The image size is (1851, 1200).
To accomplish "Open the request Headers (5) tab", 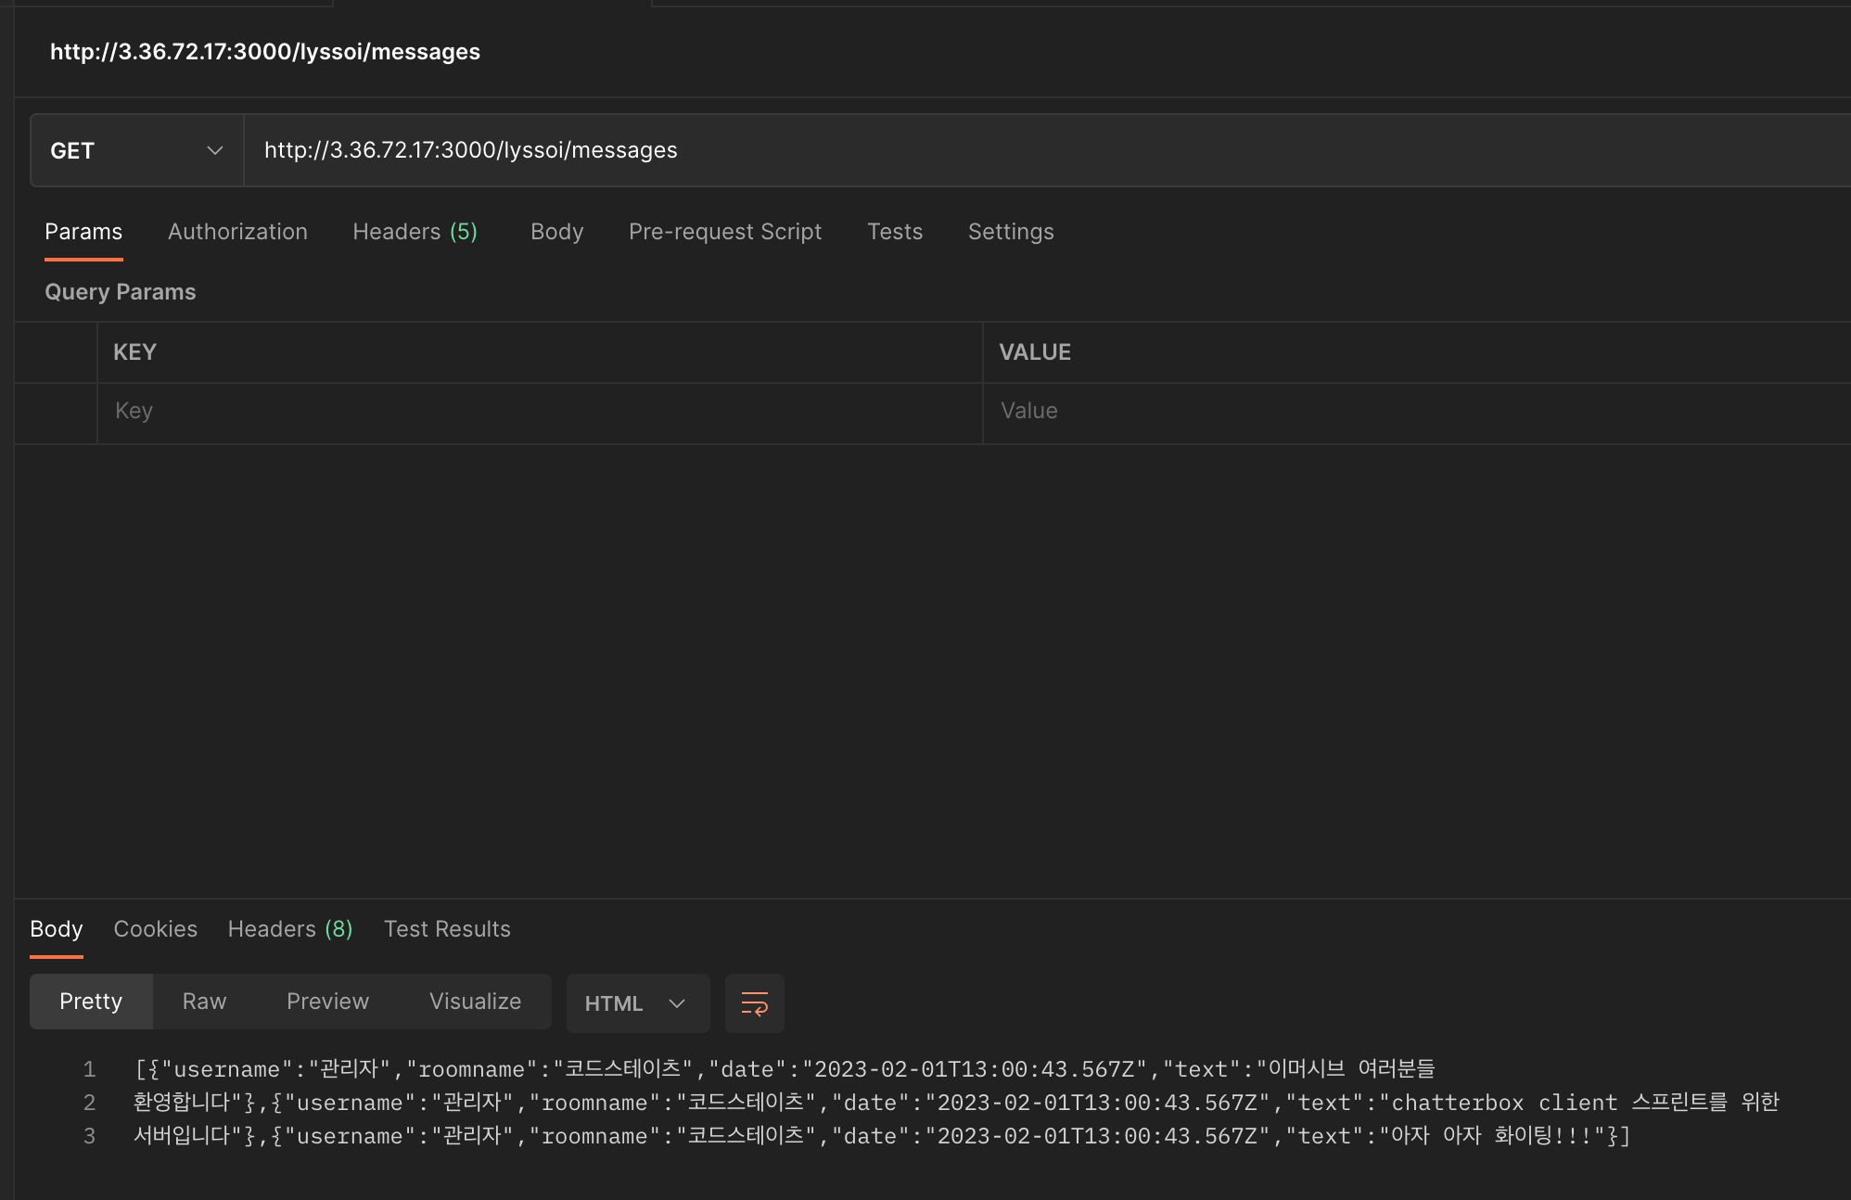I will point(415,232).
